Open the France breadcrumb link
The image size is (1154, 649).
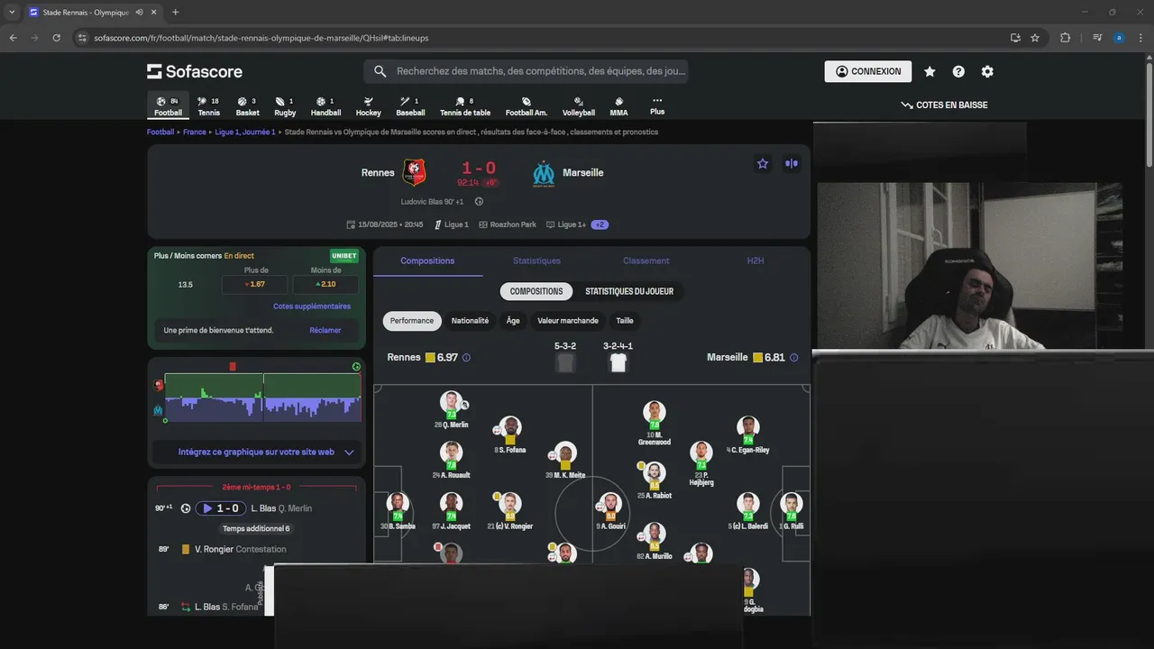coord(195,132)
